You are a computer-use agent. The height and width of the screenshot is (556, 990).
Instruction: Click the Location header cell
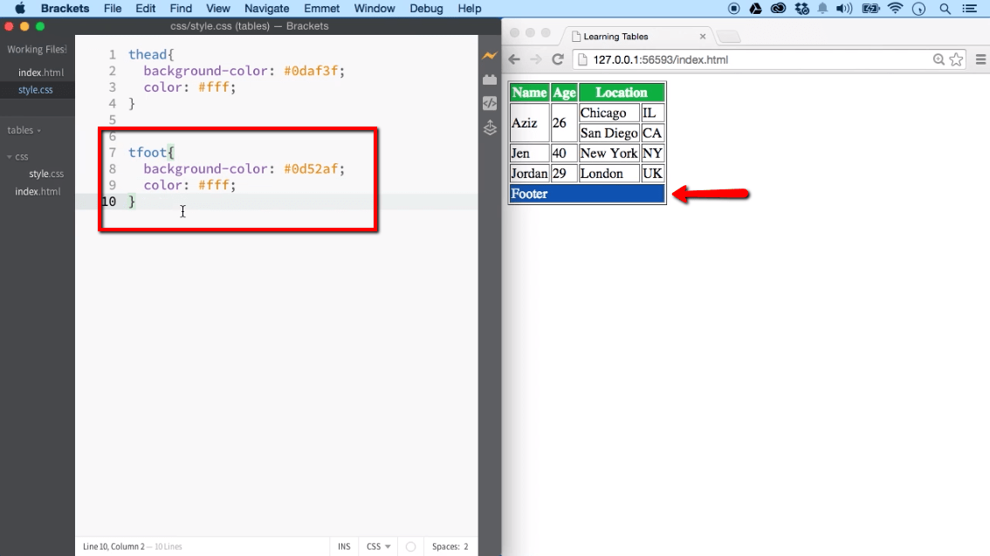coord(622,93)
